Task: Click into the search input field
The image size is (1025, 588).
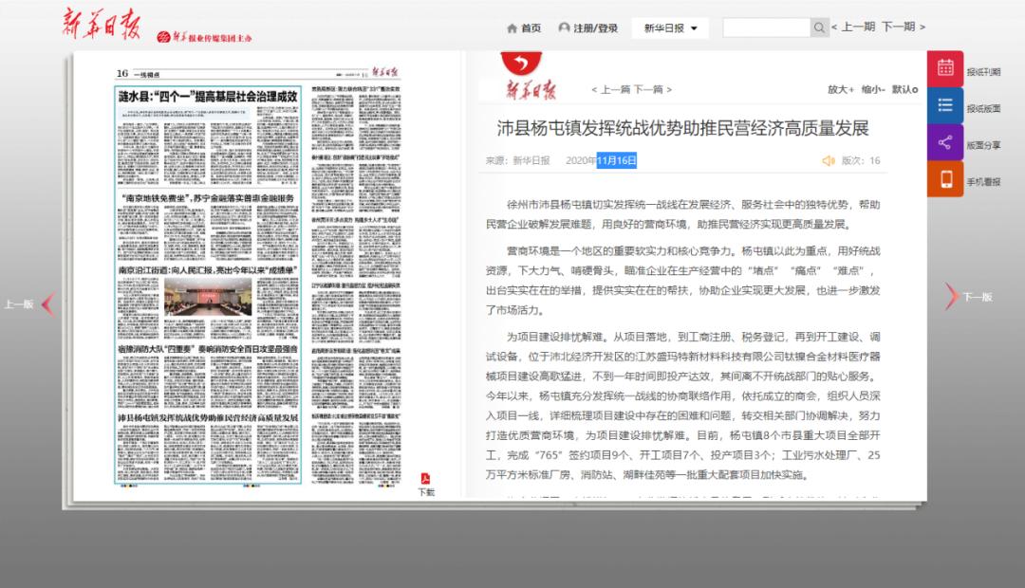Action: [766, 28]
